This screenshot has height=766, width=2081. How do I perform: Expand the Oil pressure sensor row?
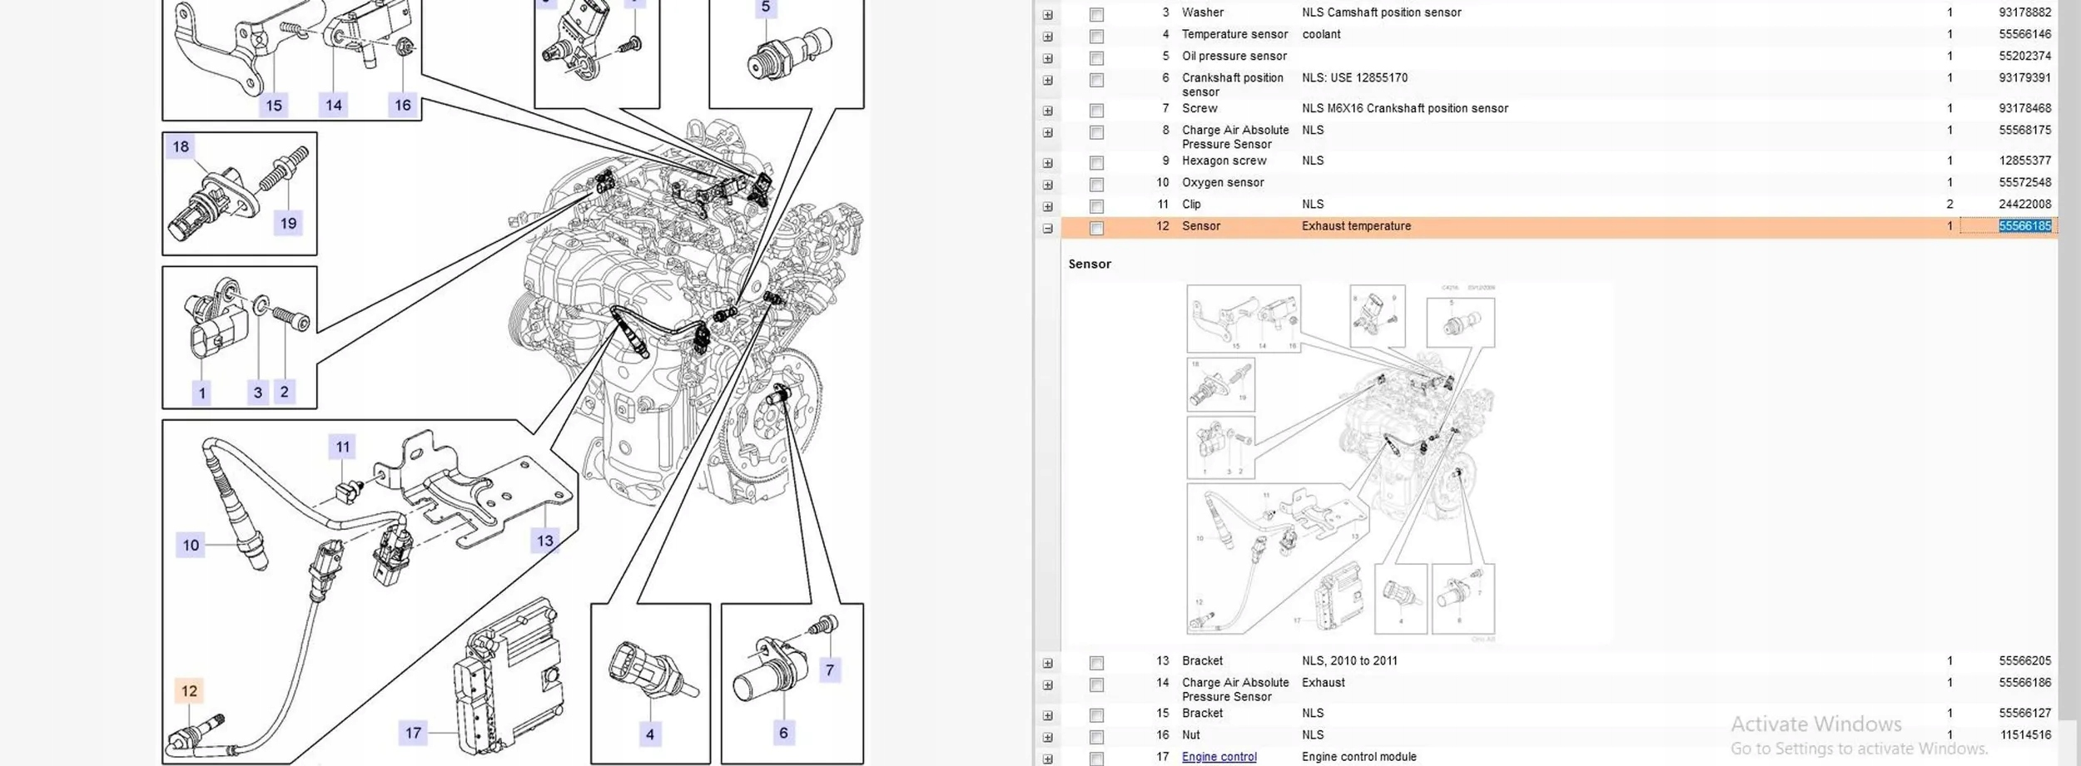point(1047,58)
